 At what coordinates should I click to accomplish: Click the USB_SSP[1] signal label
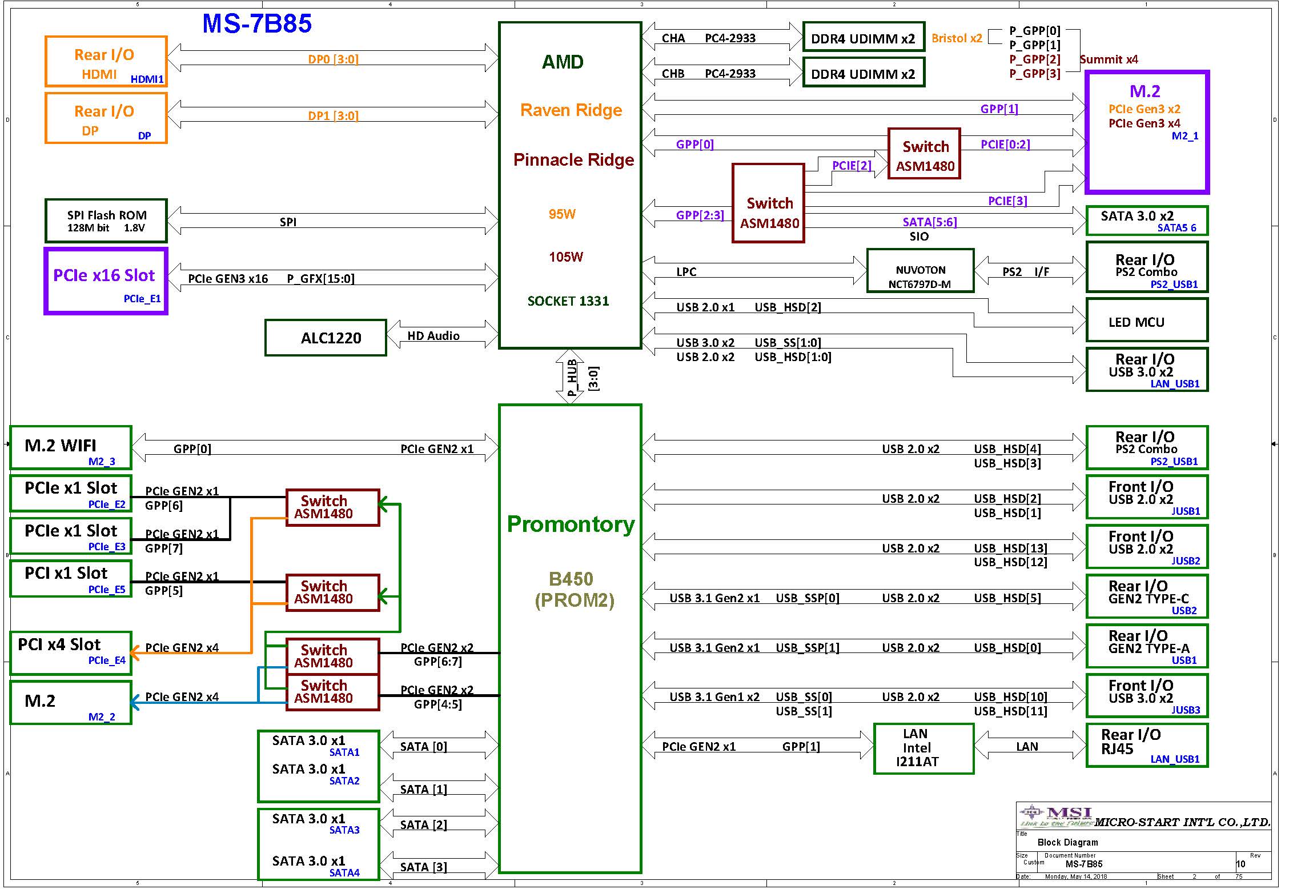tap(808, 648)
